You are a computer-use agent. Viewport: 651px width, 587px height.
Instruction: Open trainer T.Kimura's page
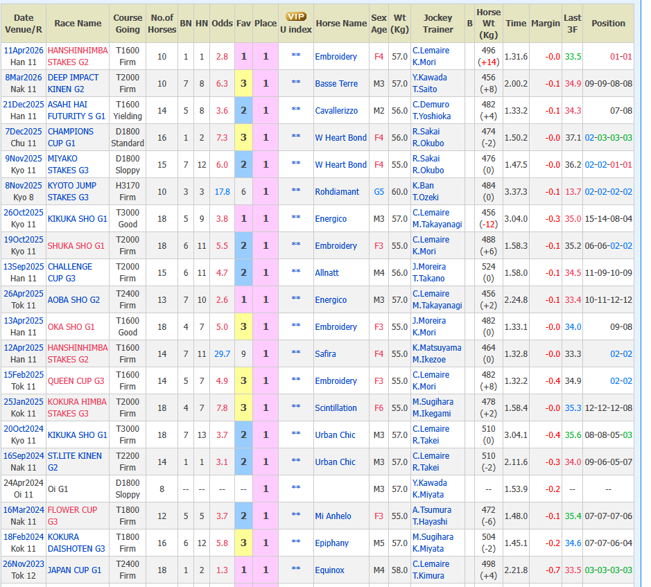(x=428, y=575)
